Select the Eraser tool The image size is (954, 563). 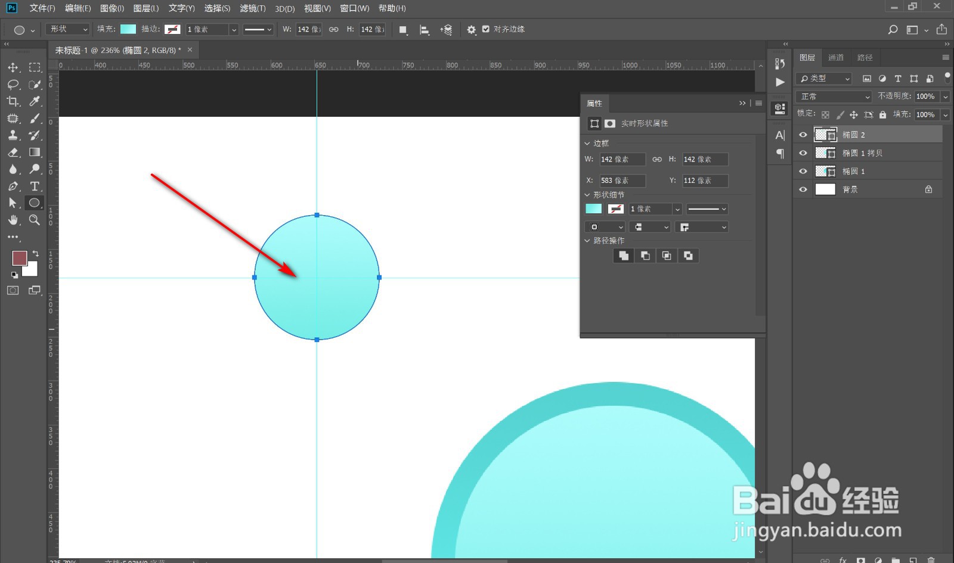pos(13,152)
